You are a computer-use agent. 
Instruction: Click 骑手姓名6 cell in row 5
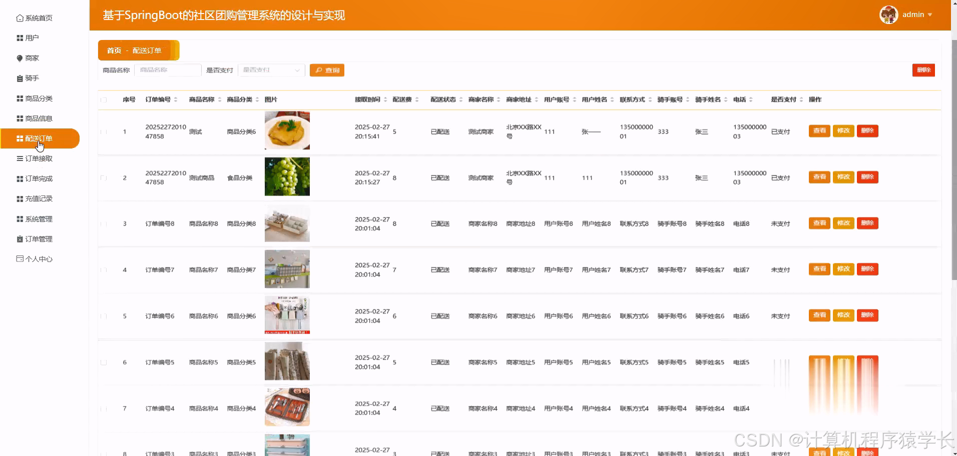[x=710, y=316]
